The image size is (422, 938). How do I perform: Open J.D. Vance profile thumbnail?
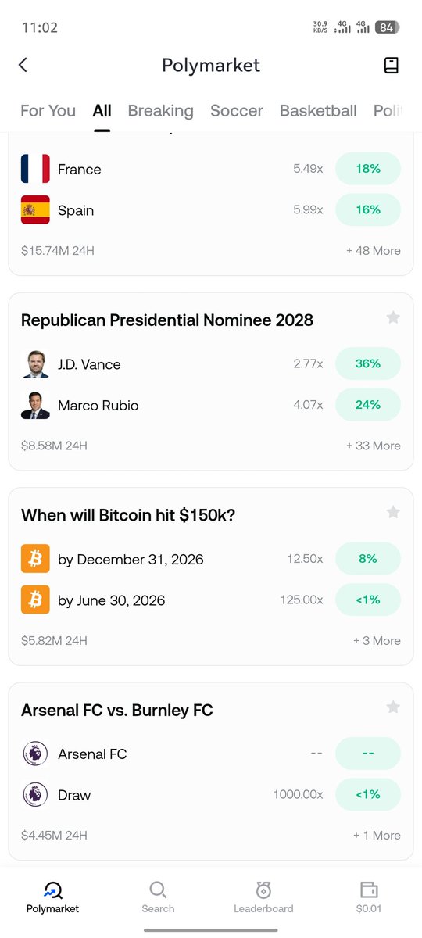[35, 364]
